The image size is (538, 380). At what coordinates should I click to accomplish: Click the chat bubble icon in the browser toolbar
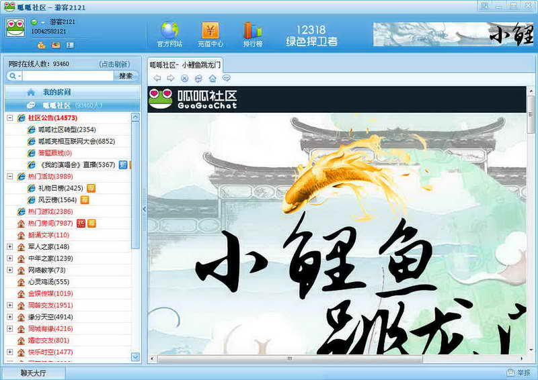pos(227,78)
